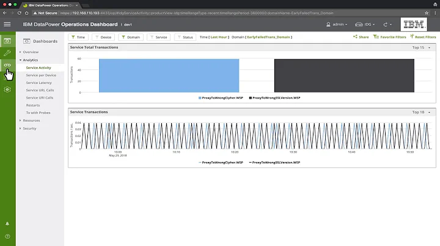Viewport: 440px width, 246px height.
Task: Open the hamburger navigation menu
Action: (7, 24)
